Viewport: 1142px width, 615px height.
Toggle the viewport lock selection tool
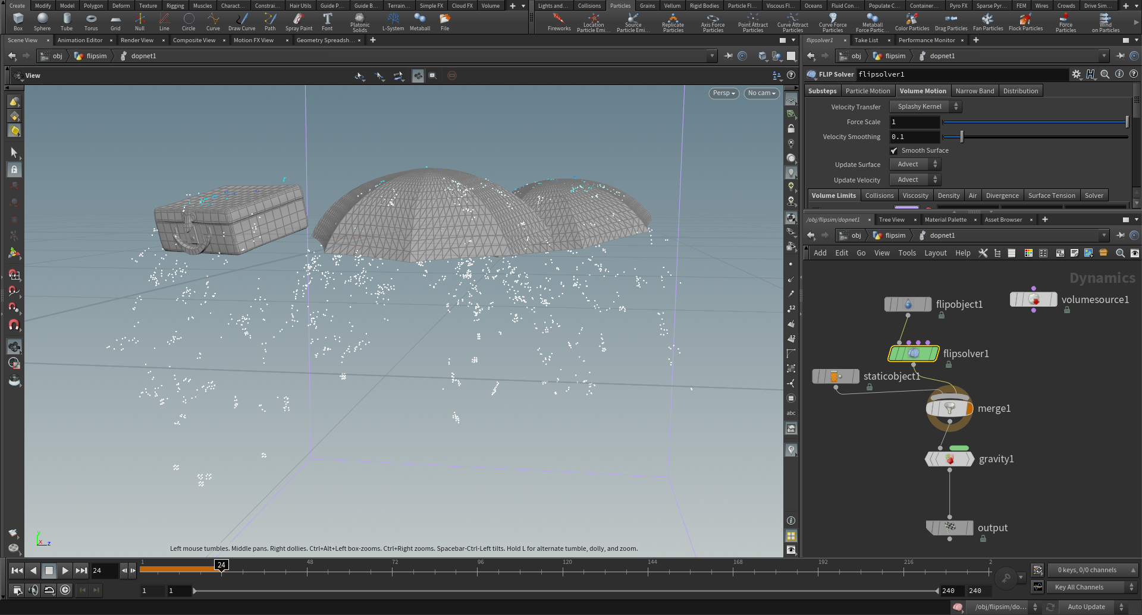(x=14, y=170)
